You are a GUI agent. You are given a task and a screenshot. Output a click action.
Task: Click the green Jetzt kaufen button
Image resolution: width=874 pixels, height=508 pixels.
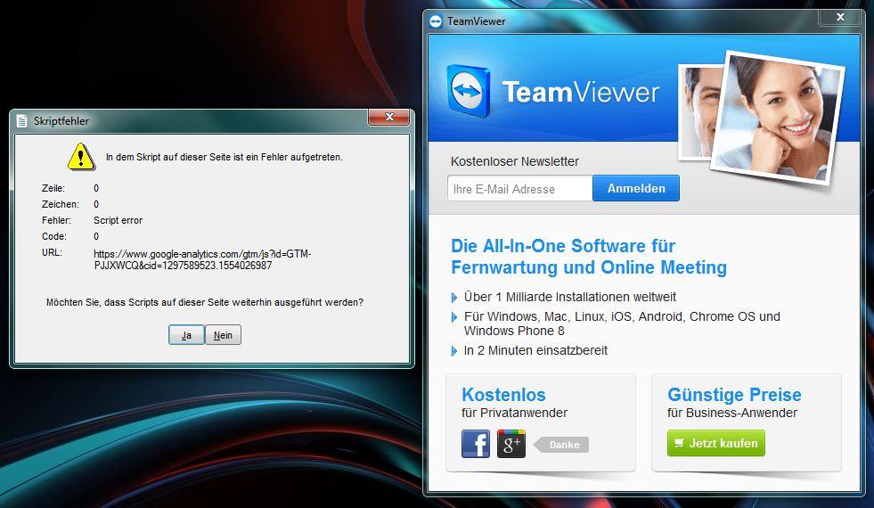tap(716, 443)
